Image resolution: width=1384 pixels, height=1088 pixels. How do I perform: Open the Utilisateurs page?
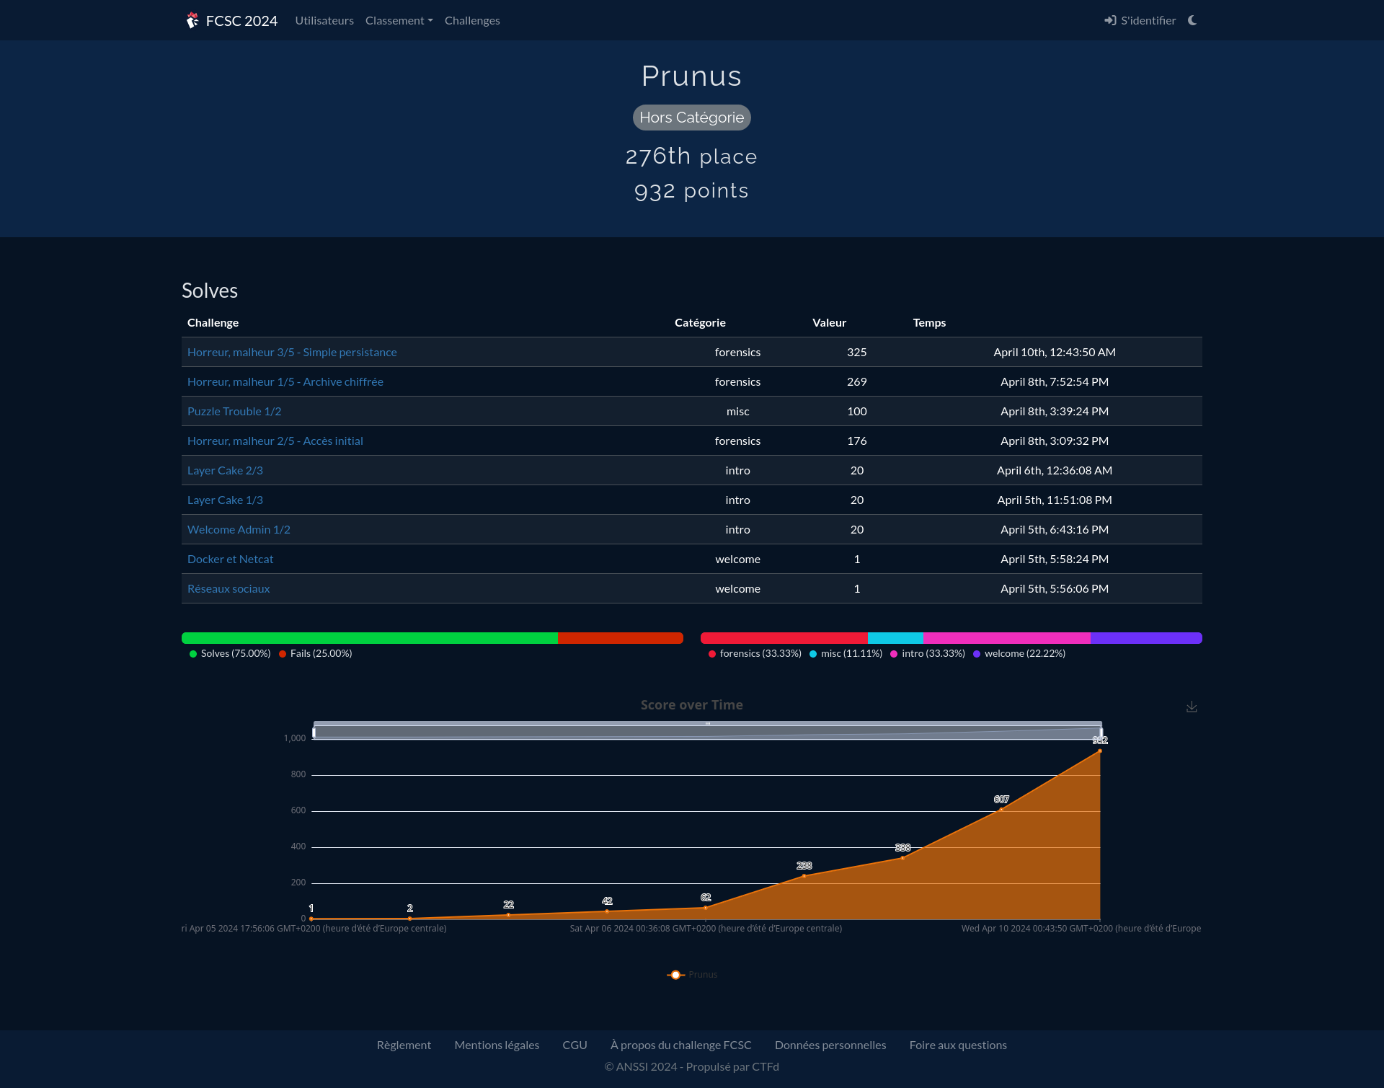(x=324, y=20)
